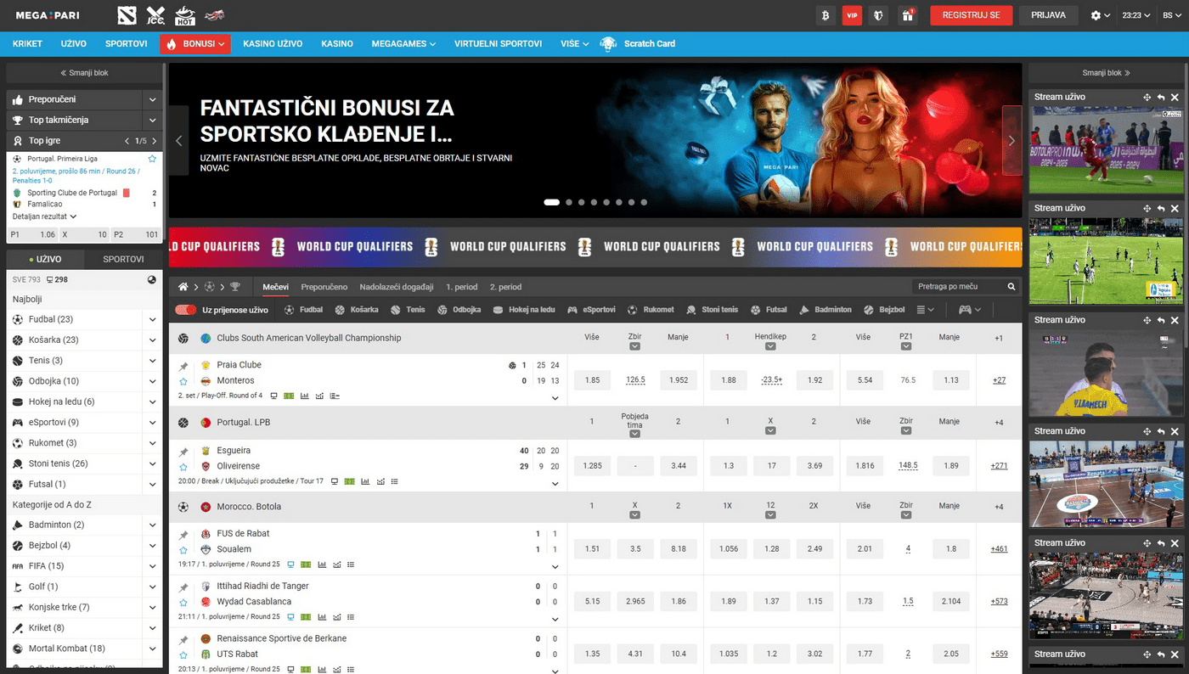Click the PRIJAVA login button
This screenshot has width=1189, height=674.
(x=1048, y=15)
